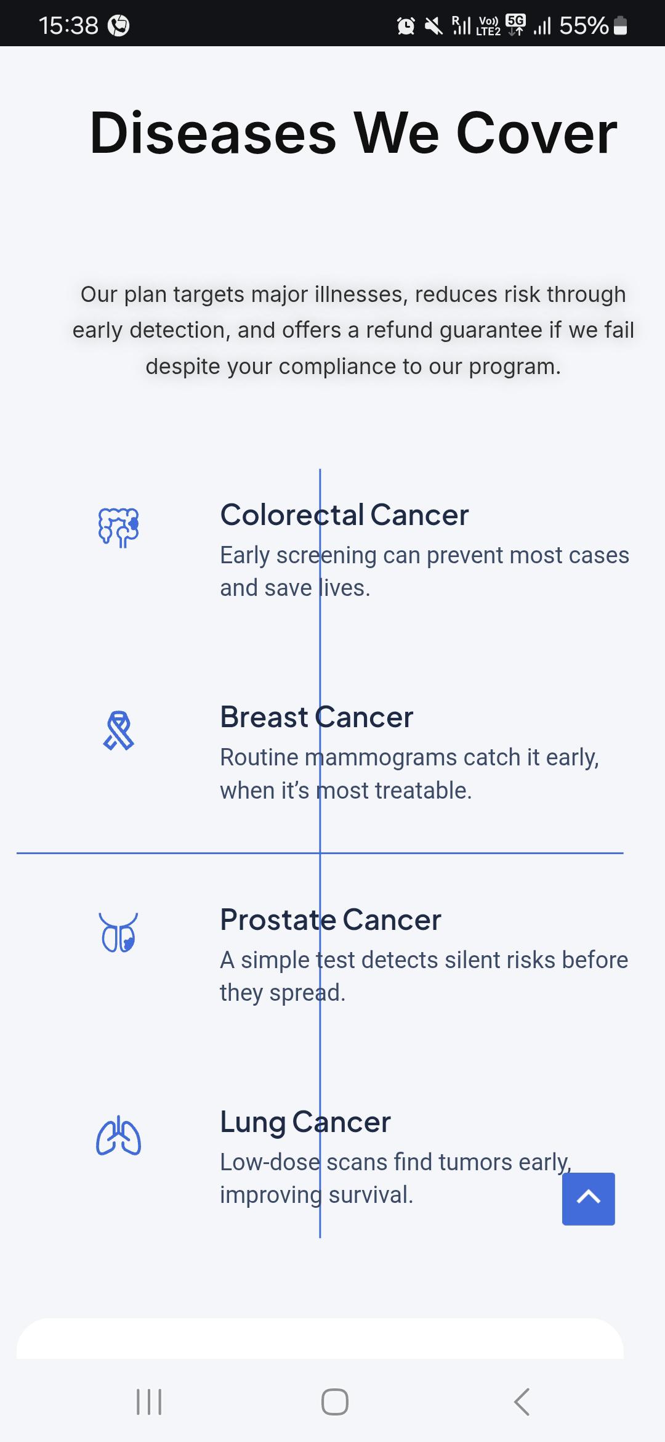The image size is (665, 1442).
Task: Select the Colorectal Cancer heading
Action: [x=344, y=515]
